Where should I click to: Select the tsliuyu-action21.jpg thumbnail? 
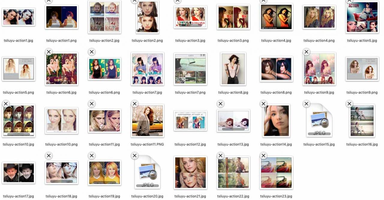(190, 172)
